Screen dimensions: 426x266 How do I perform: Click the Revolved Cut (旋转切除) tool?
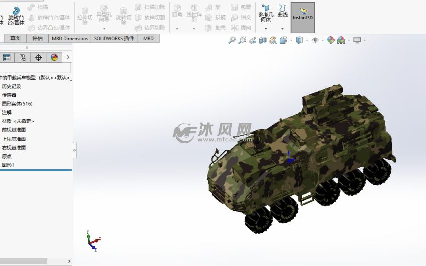point(124,16)
